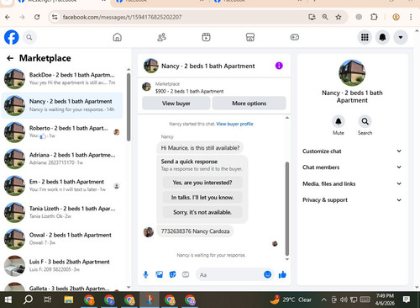The height and width of the screenshot is (308, 420).
Task: Open the Facebook search magnifier
Action: 29,37
